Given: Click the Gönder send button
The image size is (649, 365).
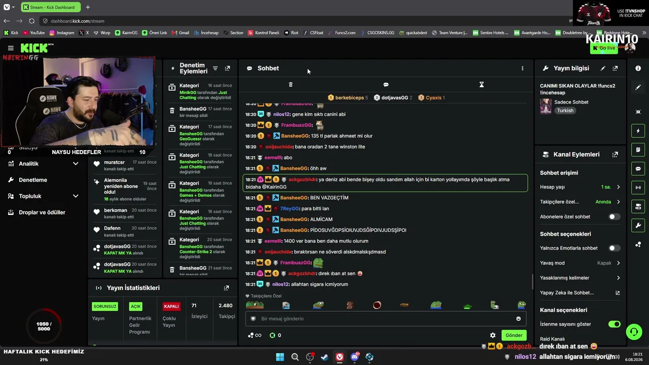Looking at the screenshot, I should (514, 335).
